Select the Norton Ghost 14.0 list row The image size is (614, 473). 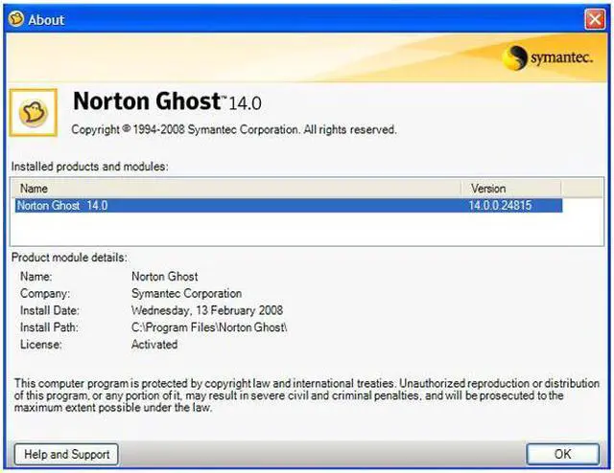pyautogui.click(x=289, y=206)
